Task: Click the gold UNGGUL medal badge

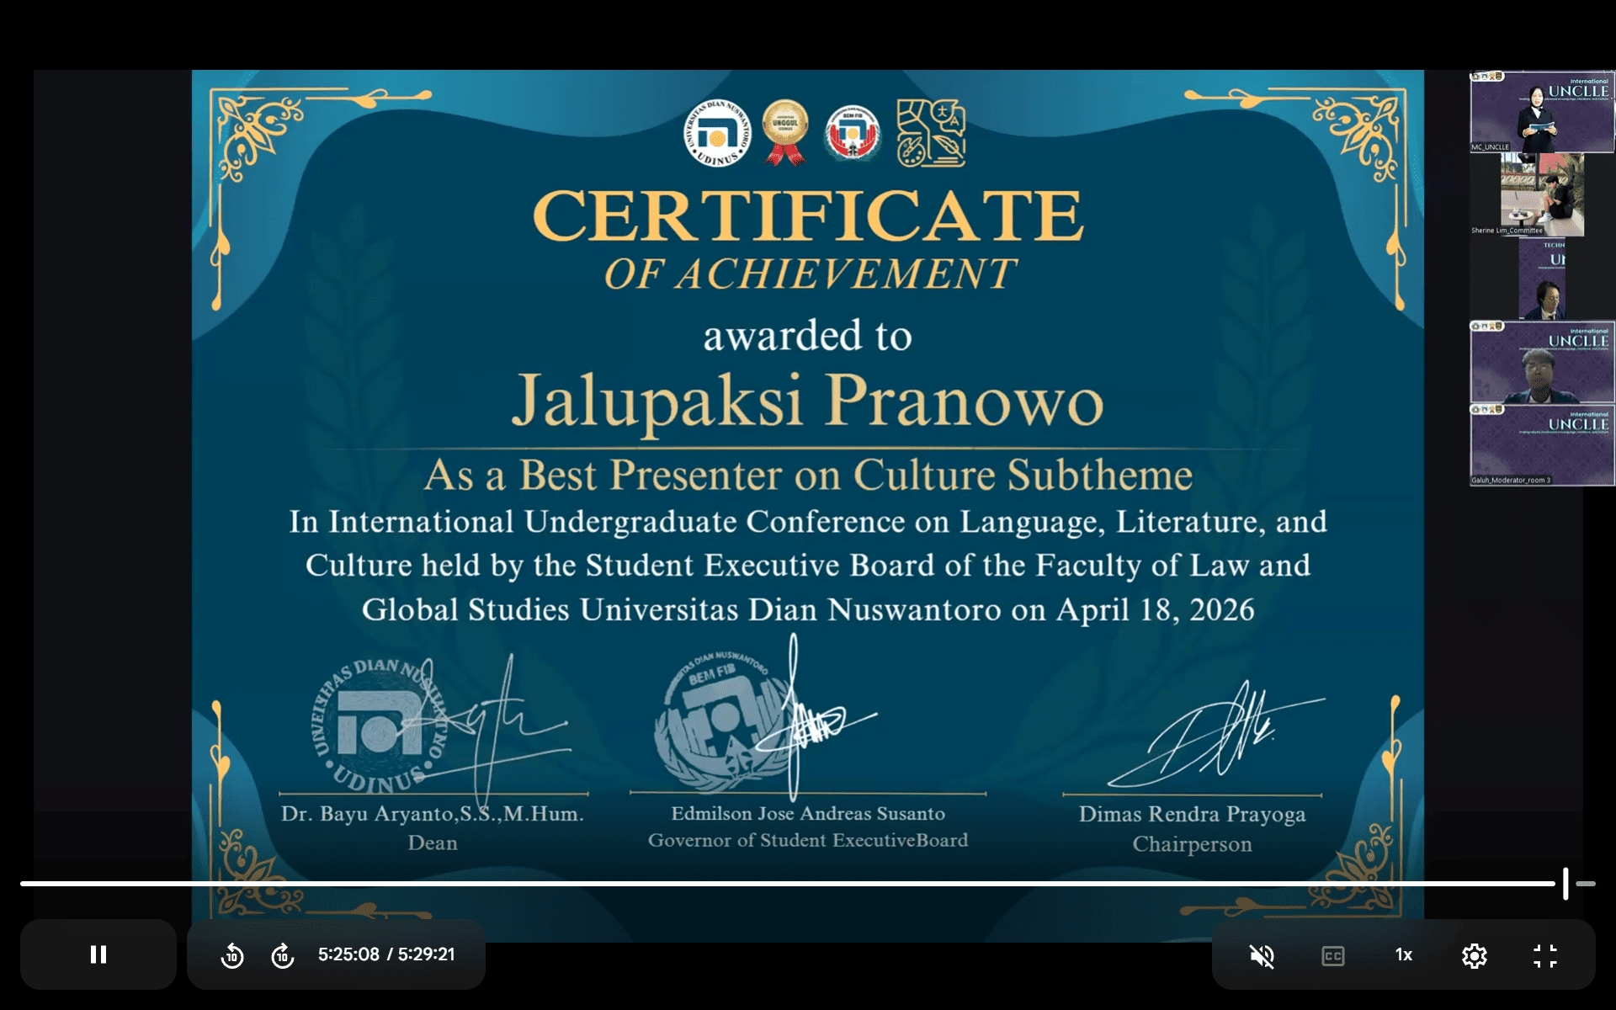Action: 785,131
